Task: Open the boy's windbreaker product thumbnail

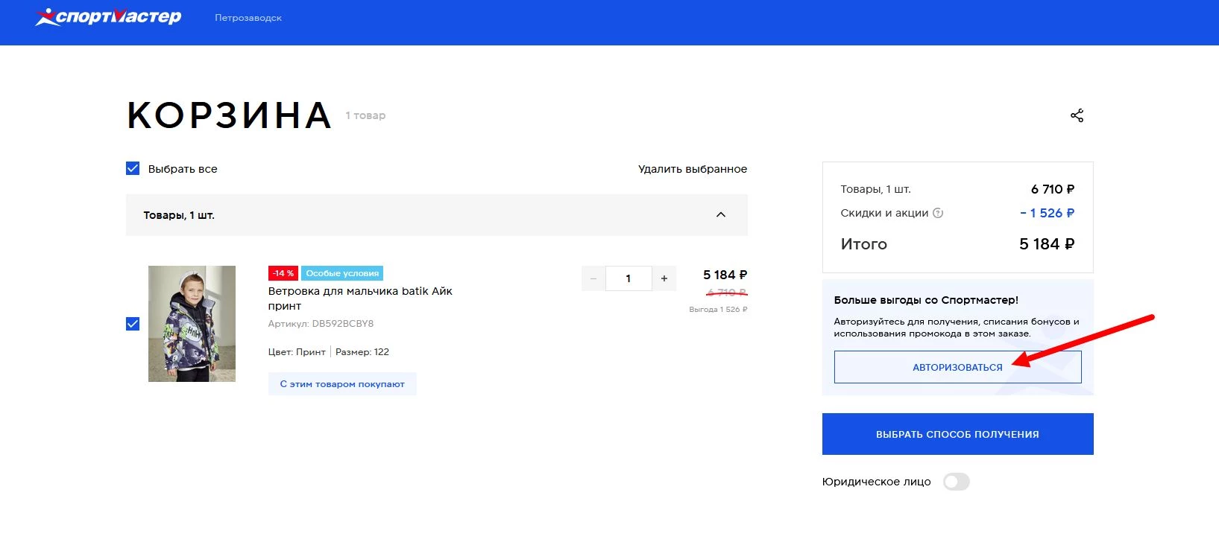Action: [x=192, y=324]
